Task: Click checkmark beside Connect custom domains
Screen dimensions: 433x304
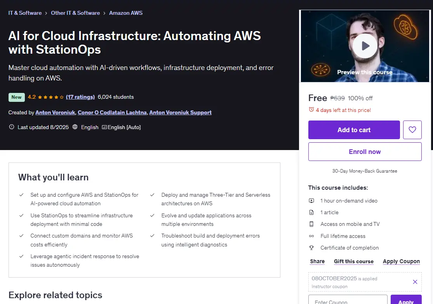Action: (21, 236)
